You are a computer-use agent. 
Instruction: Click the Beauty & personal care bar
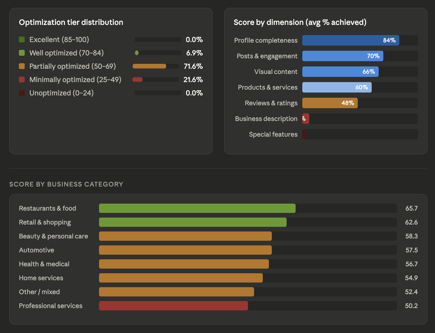(x=185, y=236)
